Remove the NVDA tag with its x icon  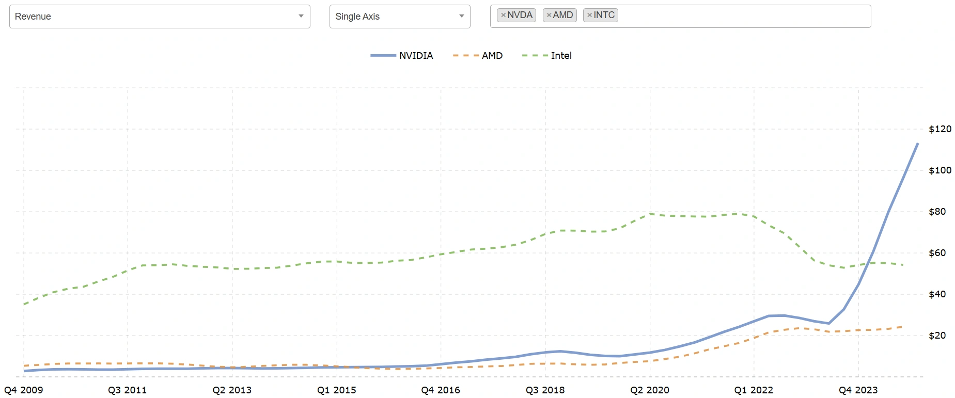[504, 15]
